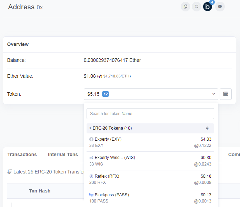Viewport: 240px width, 207px height.
Task: Click the Txn Hash column header
Action: 40,191
